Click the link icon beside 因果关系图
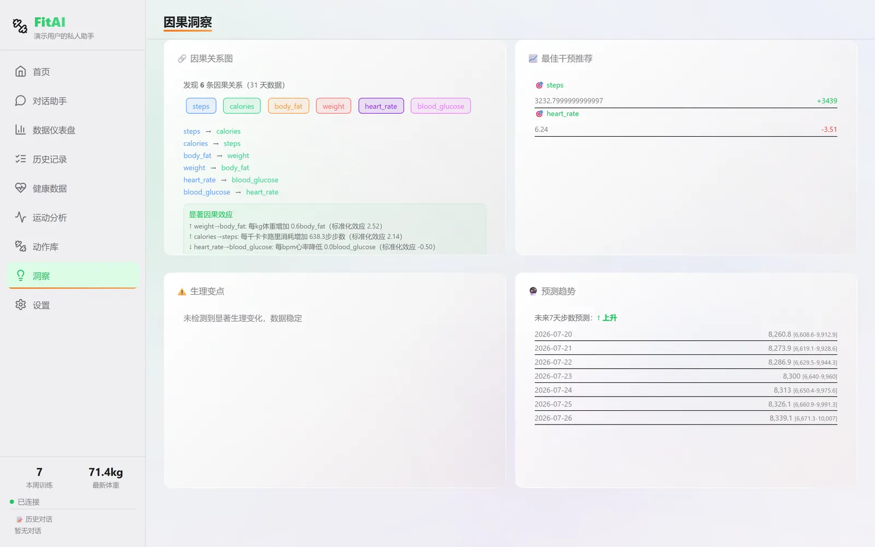The height and width of the screenshot is (547, 875). (182, 59)
